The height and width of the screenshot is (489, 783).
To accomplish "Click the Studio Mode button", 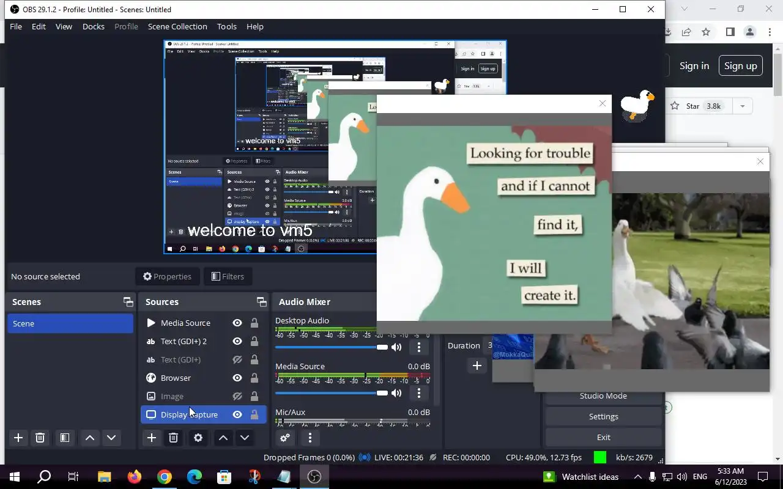I will pos(603,395).
